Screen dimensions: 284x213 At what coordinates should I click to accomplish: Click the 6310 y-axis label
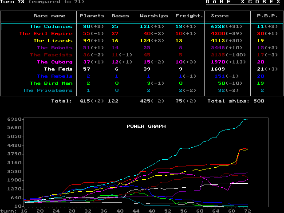coord(15,119)
